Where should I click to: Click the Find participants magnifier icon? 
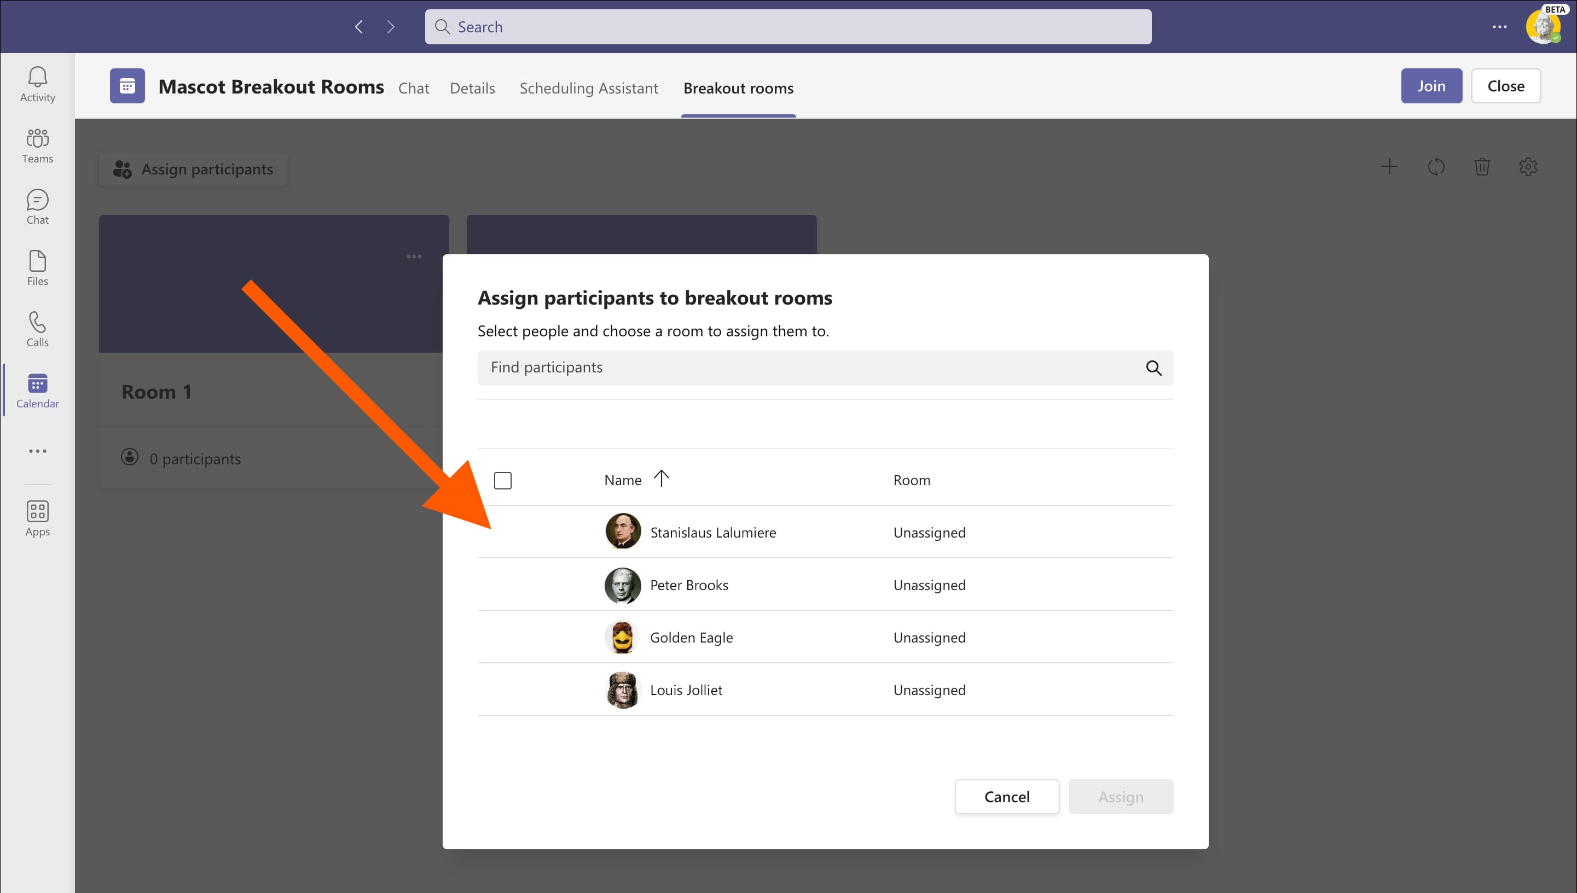[x=1153, y=368]
